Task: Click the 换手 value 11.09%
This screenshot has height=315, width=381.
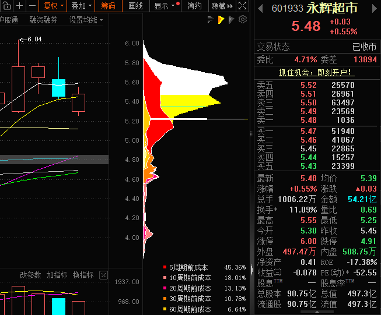Action: [x=303, y=210]
